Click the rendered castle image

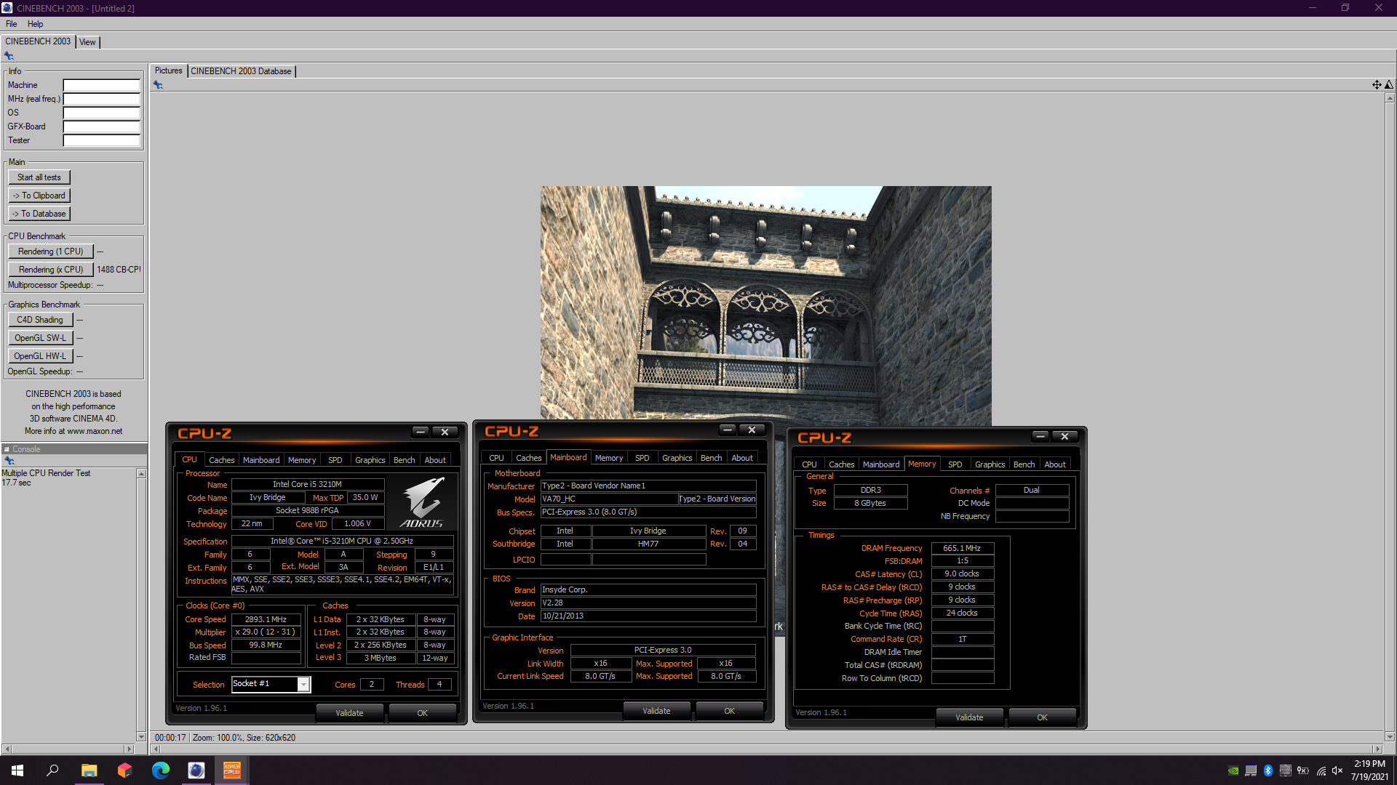coord(765,302)
